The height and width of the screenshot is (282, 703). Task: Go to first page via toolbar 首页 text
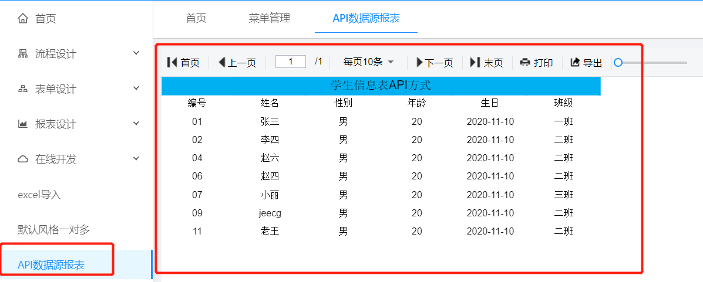click(x=190, y=63)
